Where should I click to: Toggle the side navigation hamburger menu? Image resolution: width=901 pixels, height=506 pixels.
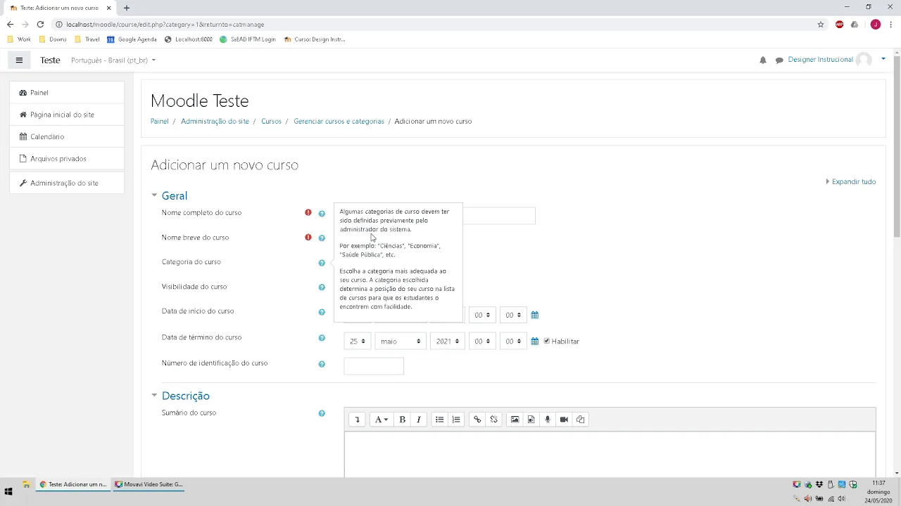[19, 60]
